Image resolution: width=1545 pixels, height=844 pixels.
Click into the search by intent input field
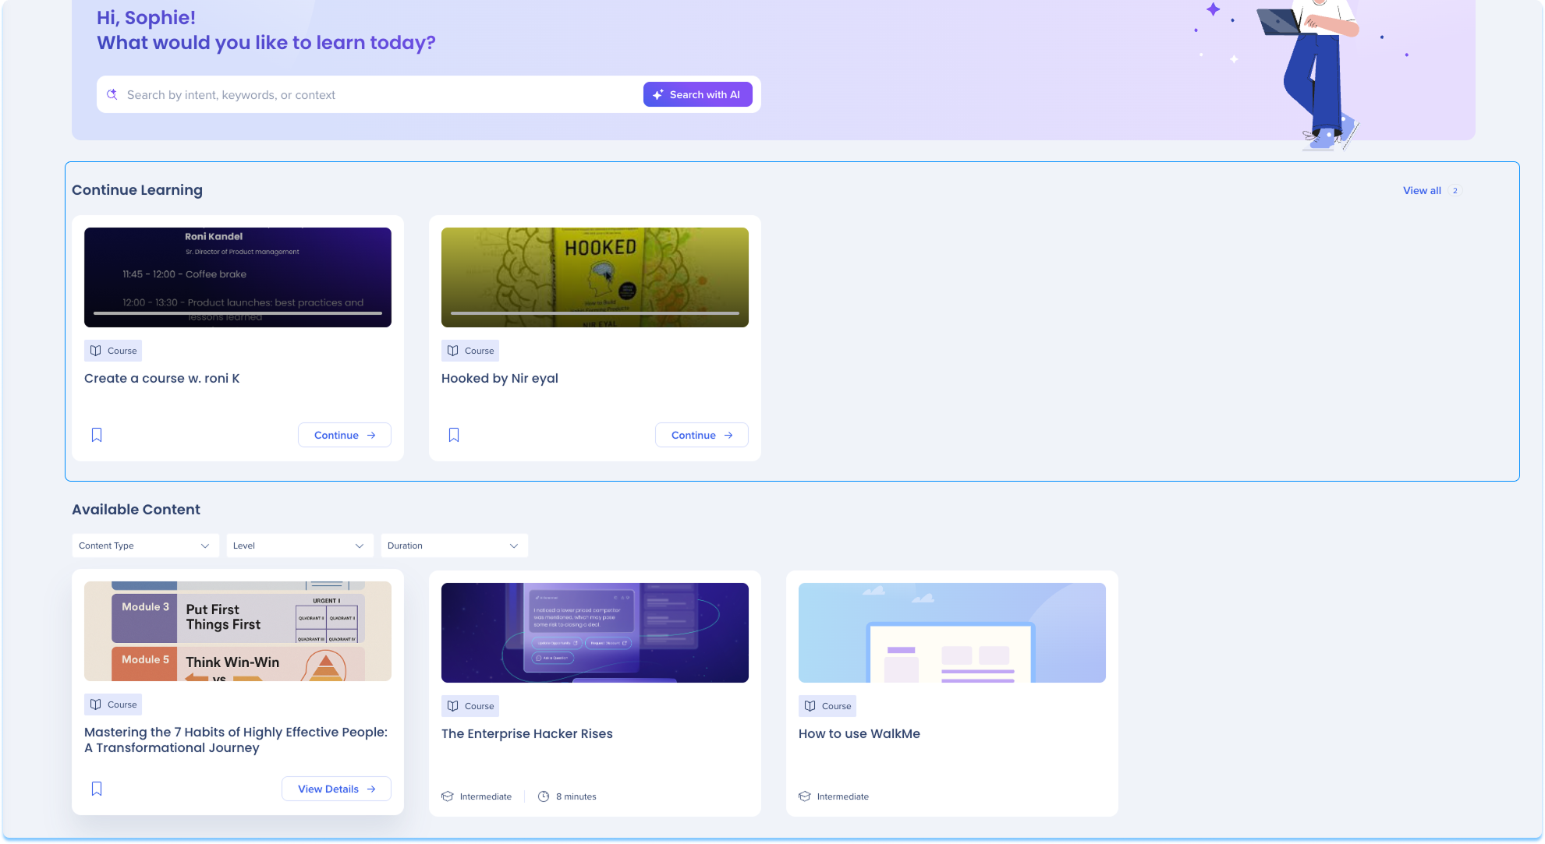pyautogui.click(x=374, y=94)
